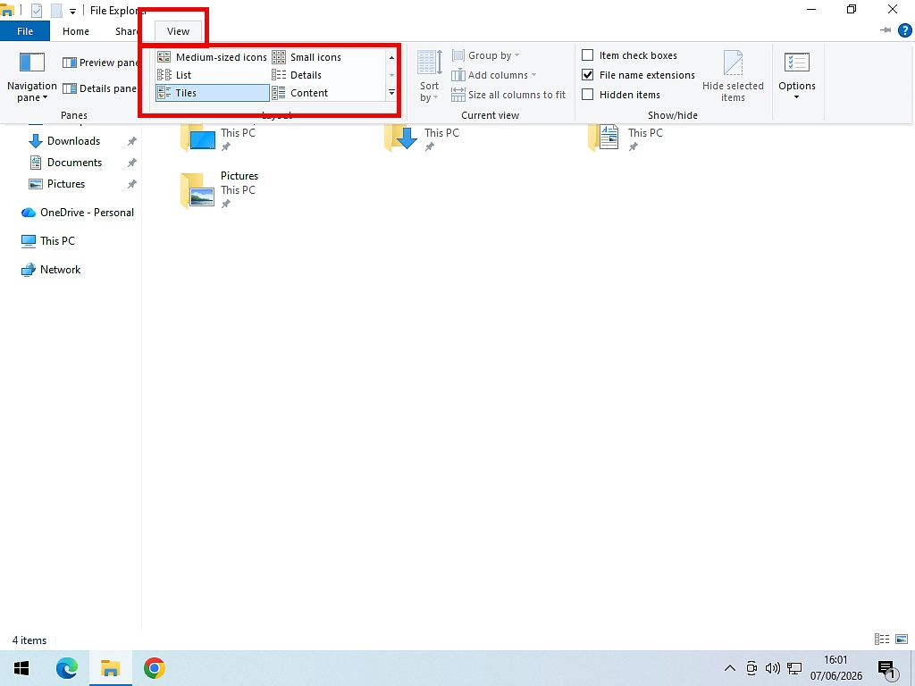Select Medium-sized icons layout

click(213, 57)
